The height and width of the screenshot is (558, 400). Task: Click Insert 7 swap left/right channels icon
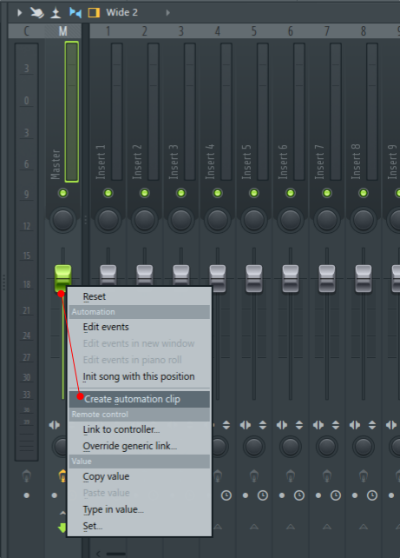coord(318,425)
